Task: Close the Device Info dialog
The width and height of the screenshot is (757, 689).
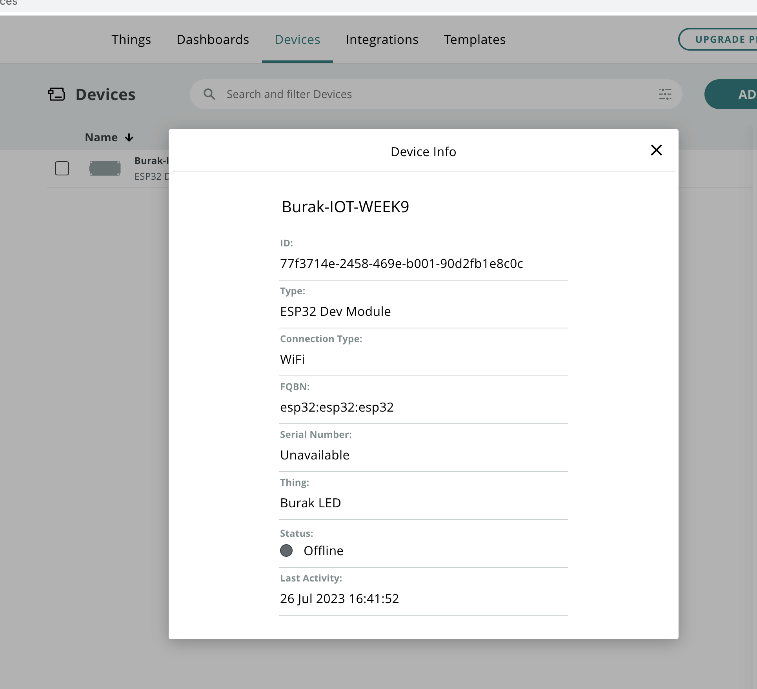Action: click(x=656, y=150)
